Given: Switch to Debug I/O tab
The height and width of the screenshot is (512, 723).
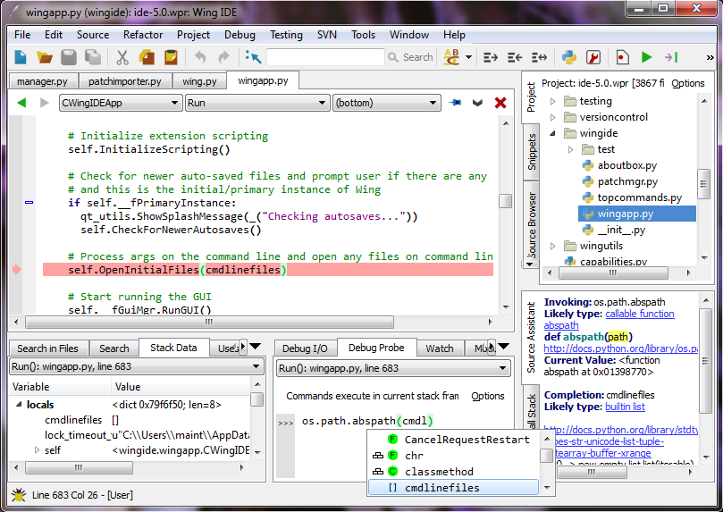Looking at the screenshot, I should 306,348.
